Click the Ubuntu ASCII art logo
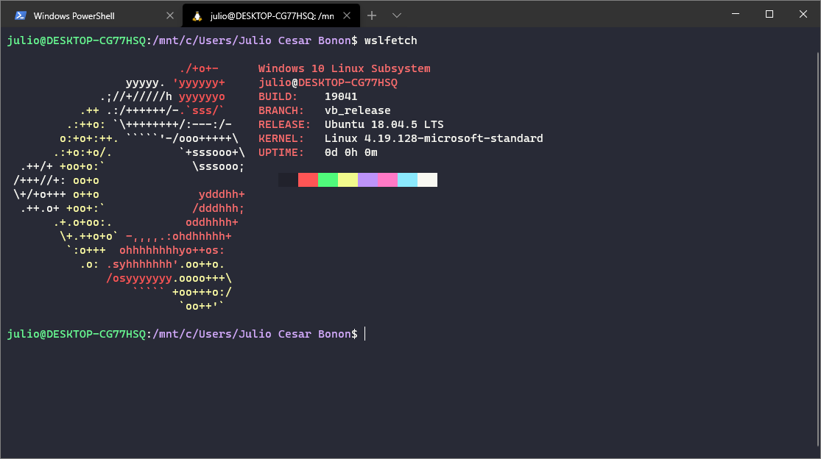This screenshot has height=459, width=821. (130, 187)
